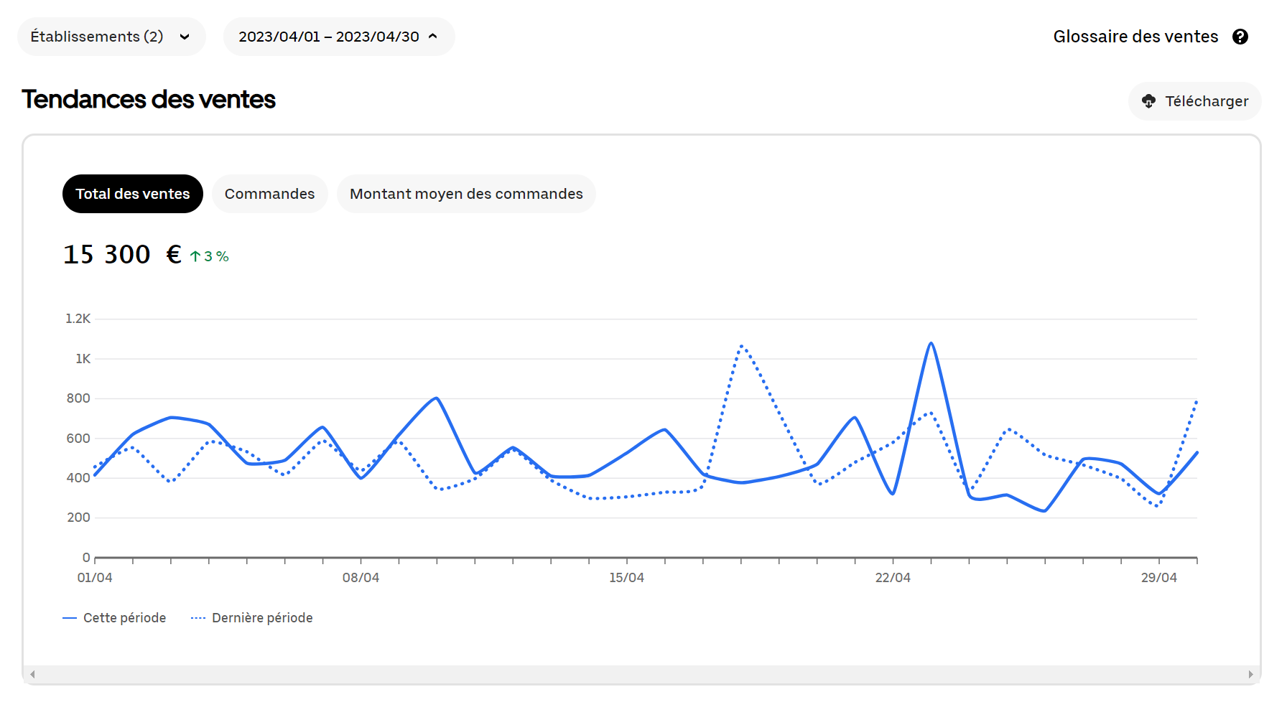Click the cloud download icon
This screenshot has width=1287, height=702.
pos(1148,101)
